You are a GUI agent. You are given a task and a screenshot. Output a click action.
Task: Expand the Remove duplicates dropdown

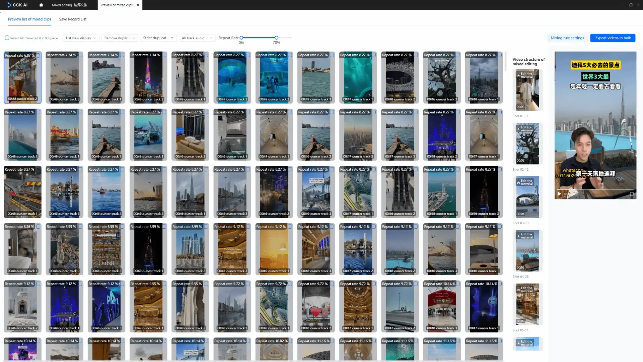(120, 38)
